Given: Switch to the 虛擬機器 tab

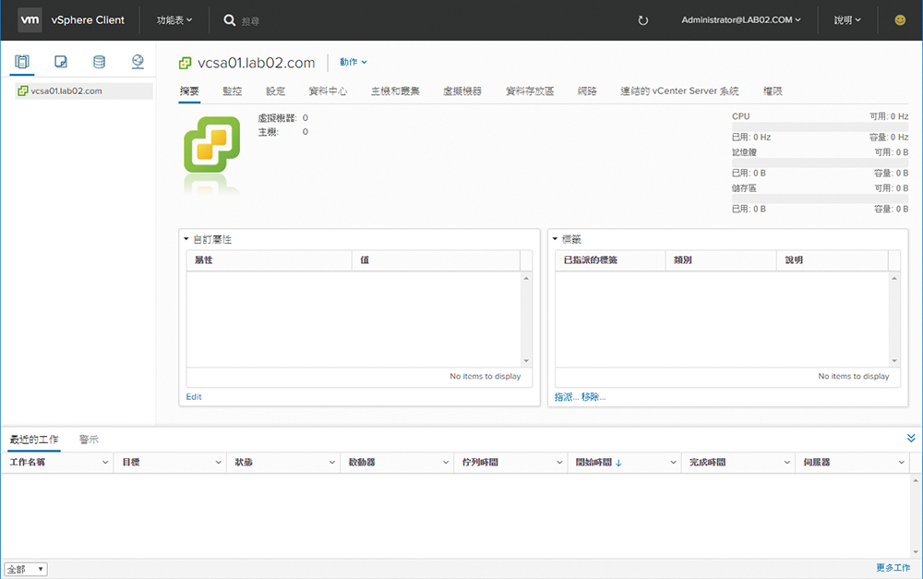Looking at the screenshot, I should point(462,90).
